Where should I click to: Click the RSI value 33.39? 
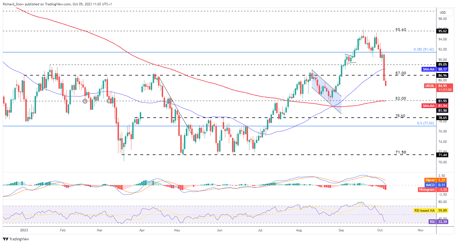pos(443,222)
